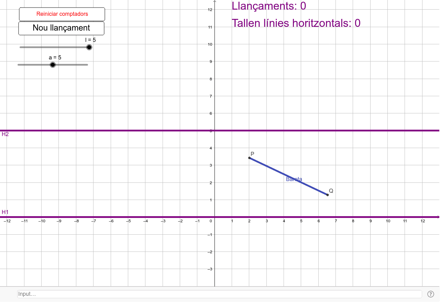The height and width of the screenshot is (302, 440).
Task: Click the a = 5 slider label
Action: pyautogui.click(x=55, y=57)
